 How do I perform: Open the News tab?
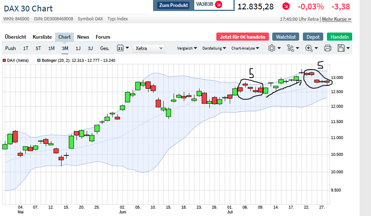click(x=83, y=37)
